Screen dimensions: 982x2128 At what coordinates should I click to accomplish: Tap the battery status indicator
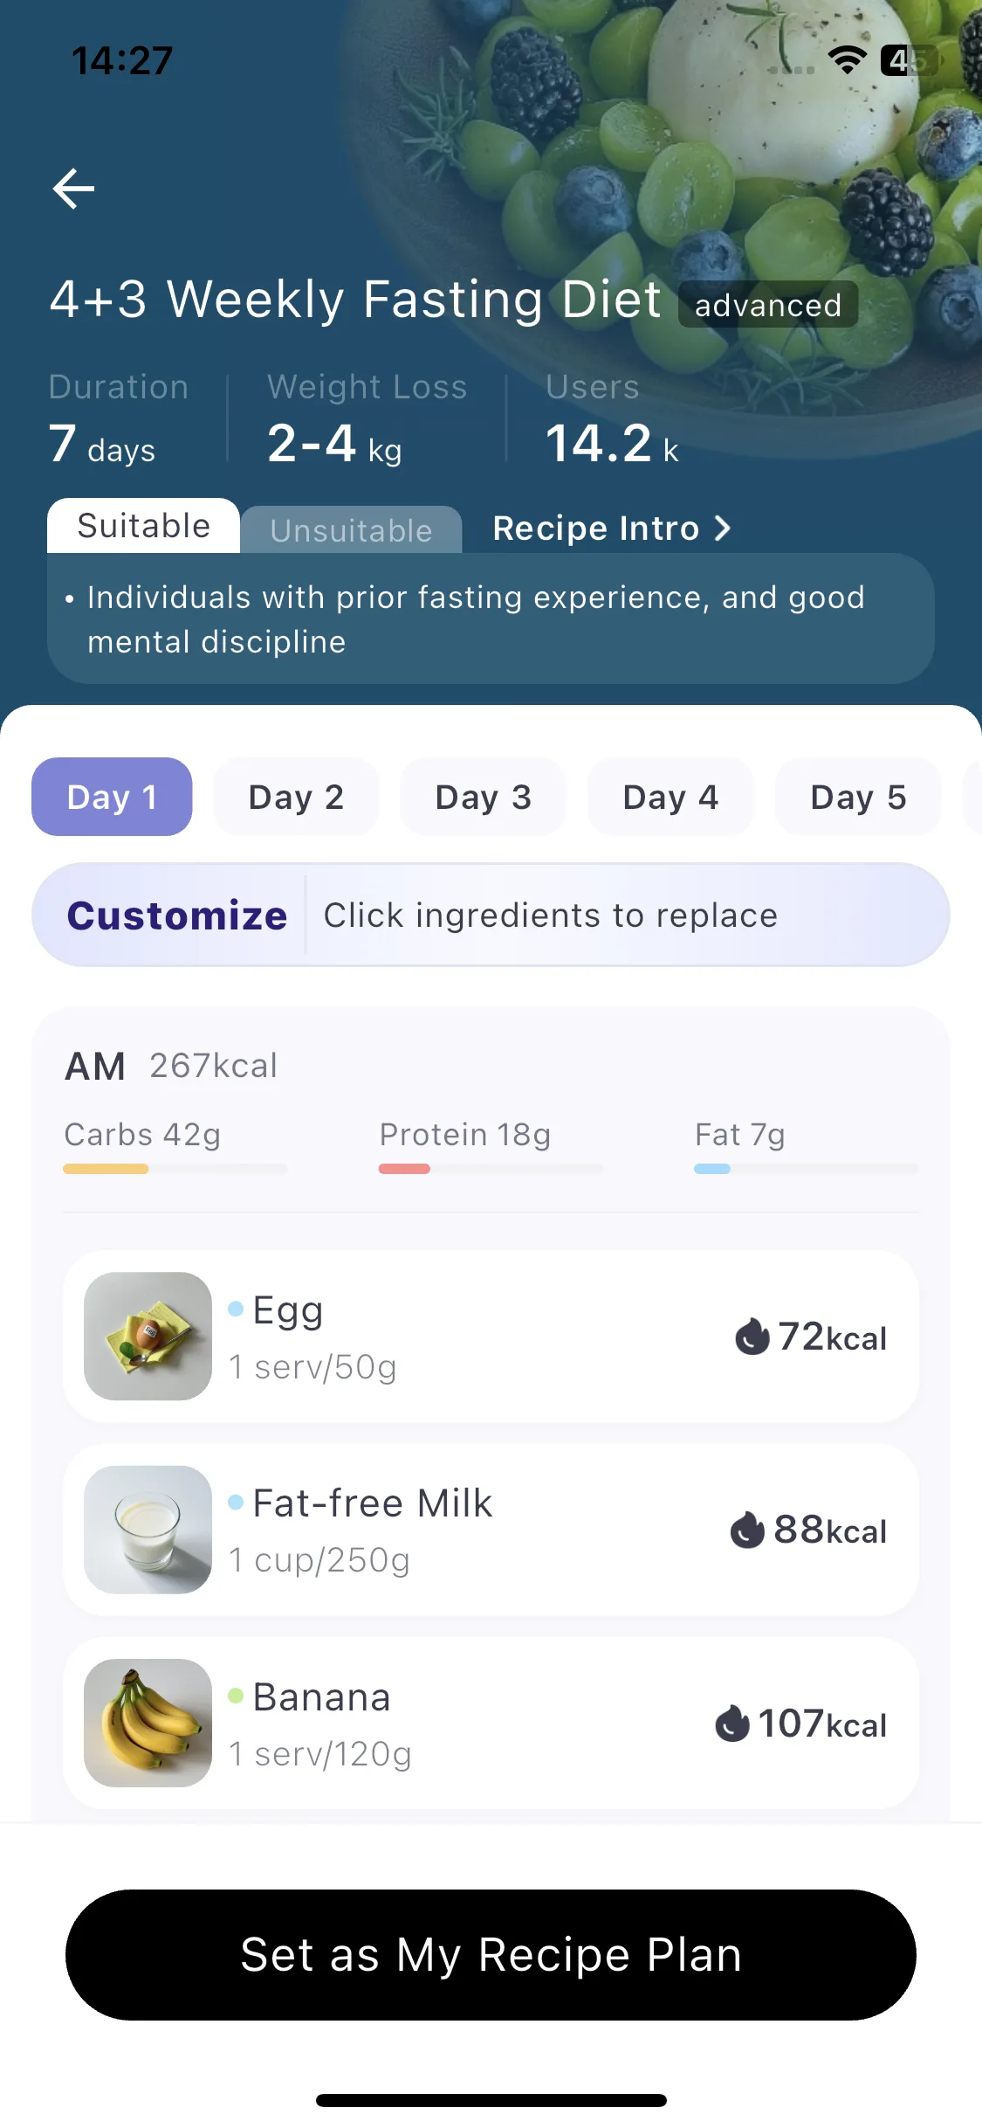pyautogui.click(x=910, y=60)
